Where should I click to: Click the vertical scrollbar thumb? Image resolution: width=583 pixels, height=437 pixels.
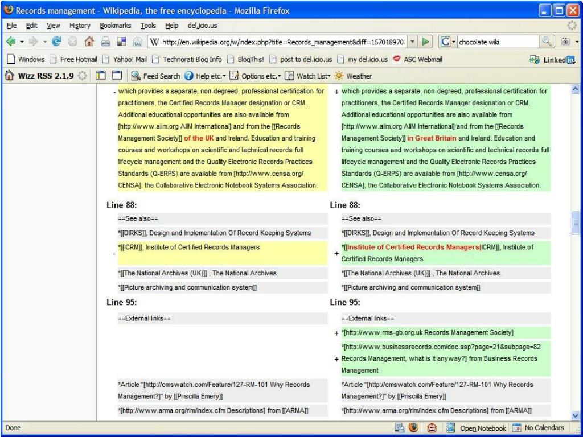[x=576, y=223]
